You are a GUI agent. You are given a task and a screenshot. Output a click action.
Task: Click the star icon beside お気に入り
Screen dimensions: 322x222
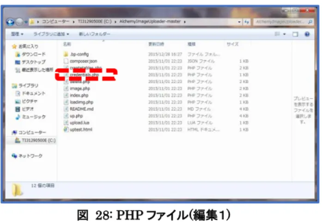14,47
